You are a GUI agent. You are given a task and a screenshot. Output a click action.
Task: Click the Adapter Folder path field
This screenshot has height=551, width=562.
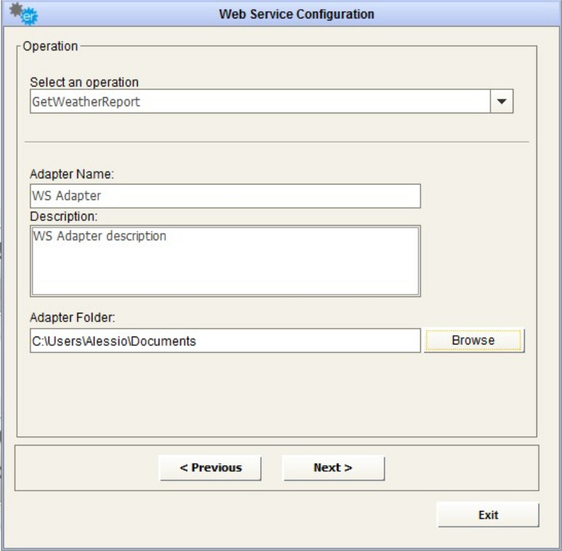point(225,340)
